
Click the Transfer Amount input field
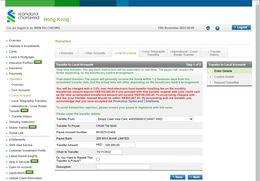click(120, 145)
